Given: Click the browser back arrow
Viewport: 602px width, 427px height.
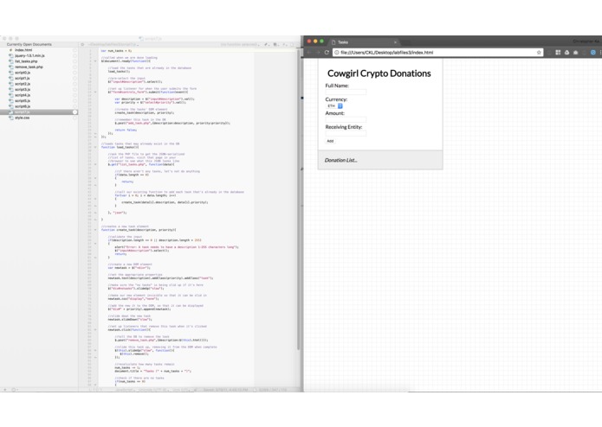Looking at the screenshot, I should (309, 53).
